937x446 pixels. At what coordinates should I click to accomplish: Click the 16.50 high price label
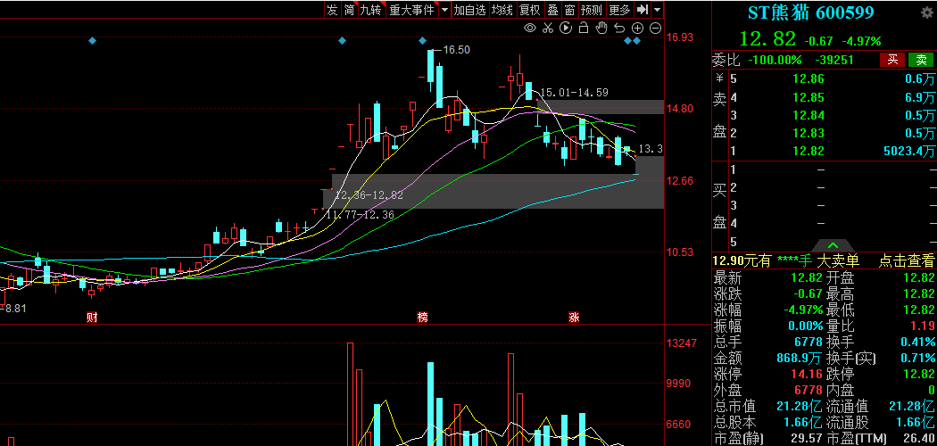click(457, 50)
